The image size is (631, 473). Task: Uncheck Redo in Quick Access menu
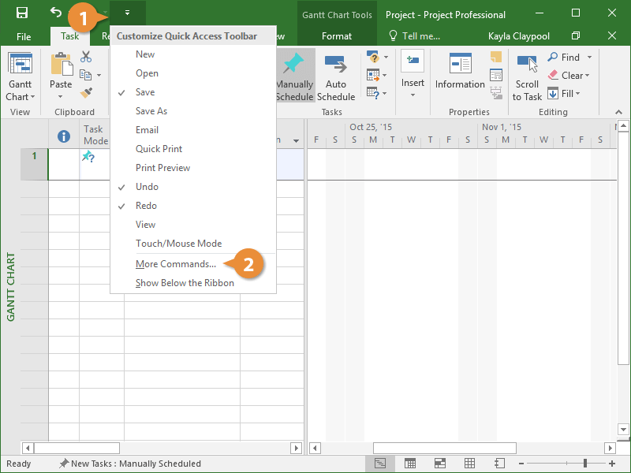coord(146,206)
